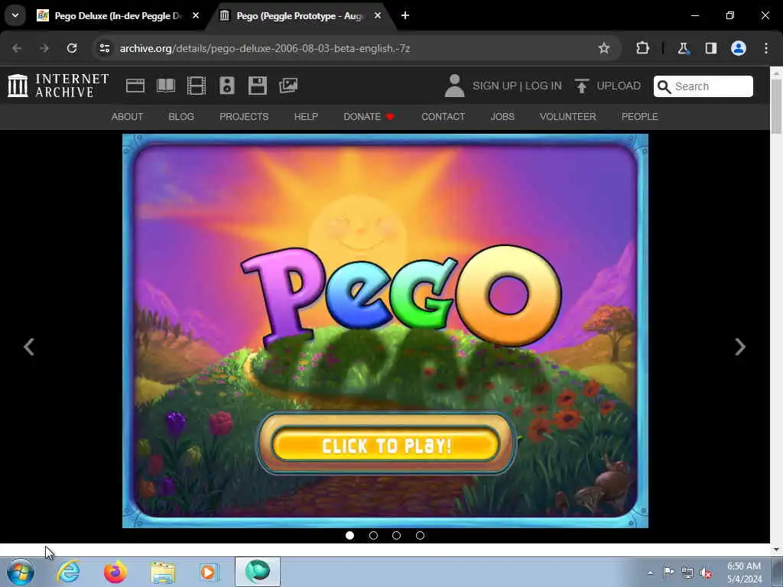Select the third carousel dot

coord(397,535)
